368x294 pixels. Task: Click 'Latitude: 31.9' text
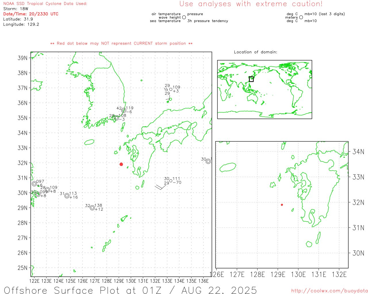[x=18, y=19]
